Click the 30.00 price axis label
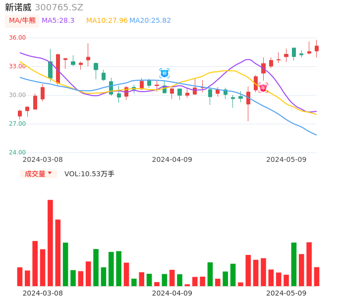Viewport: 340px width, 300px height. coord(17,95)
